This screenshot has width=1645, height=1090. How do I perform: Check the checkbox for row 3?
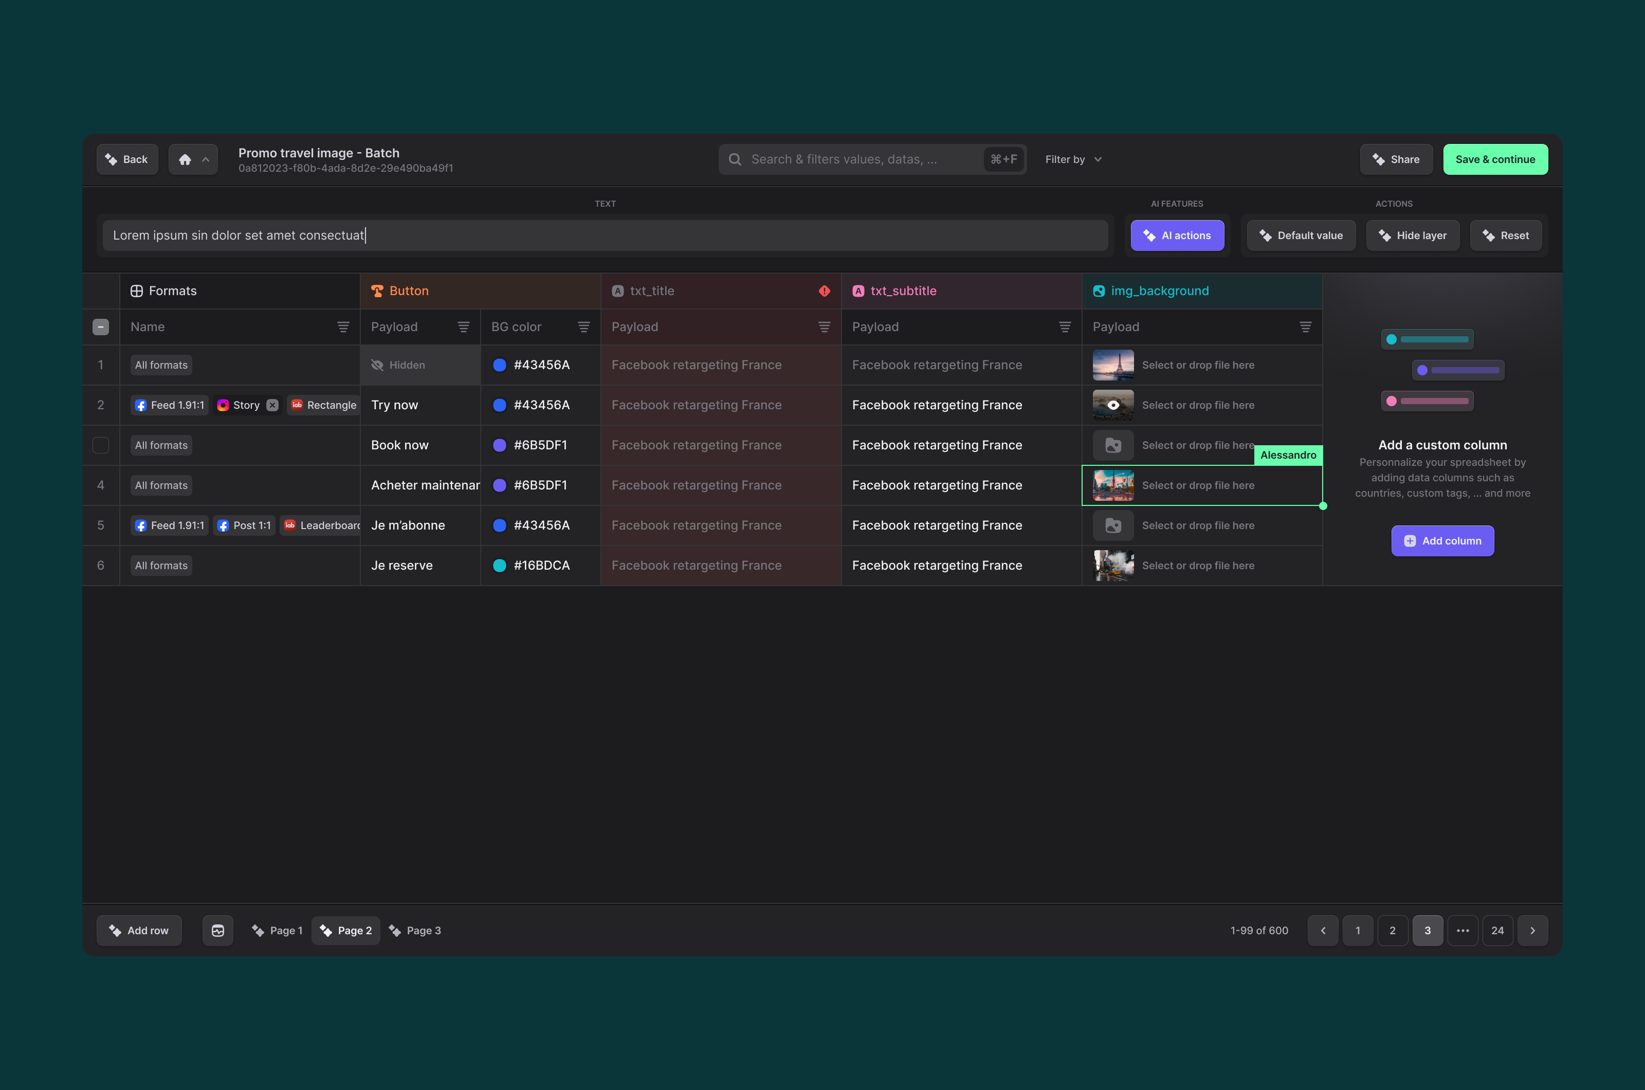[x=101, y=445]
